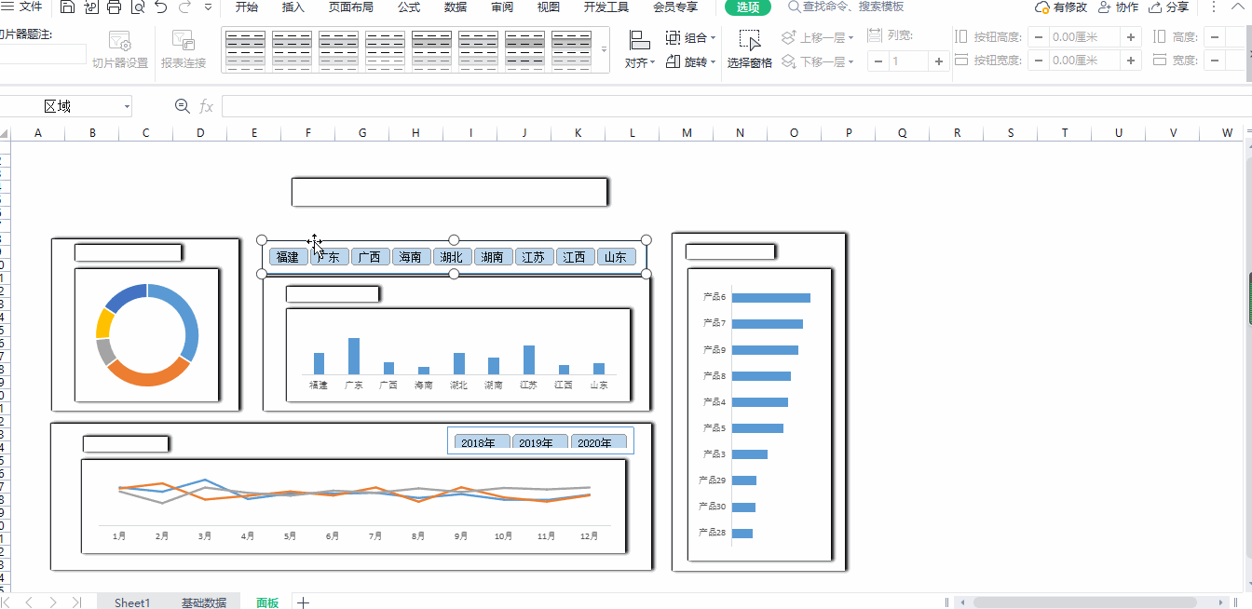This screenshot has width=1252, height=609.
Task: Click the donut chart
Action: click(x=147, y=335)
